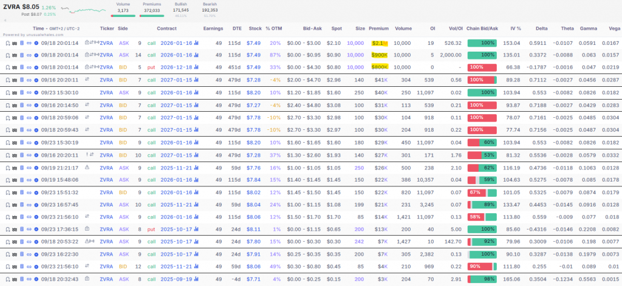Click the 142.70 Vol/OI value
This screenshot has width=622, height=286.
[x=453, y=242]
